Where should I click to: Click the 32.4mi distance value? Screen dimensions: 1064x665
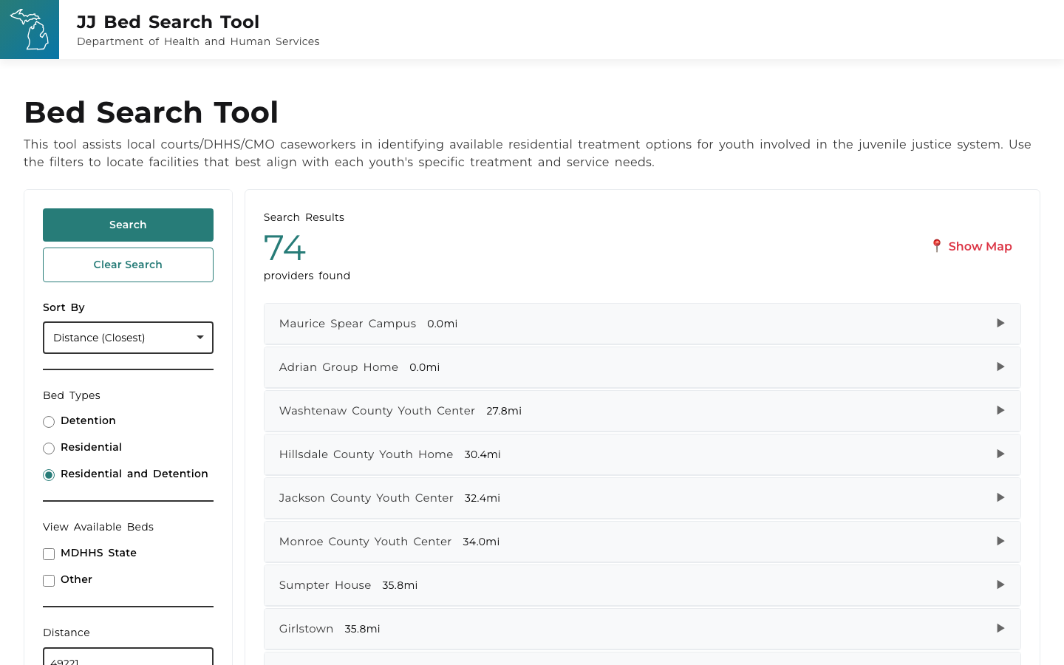coord(482,498)
